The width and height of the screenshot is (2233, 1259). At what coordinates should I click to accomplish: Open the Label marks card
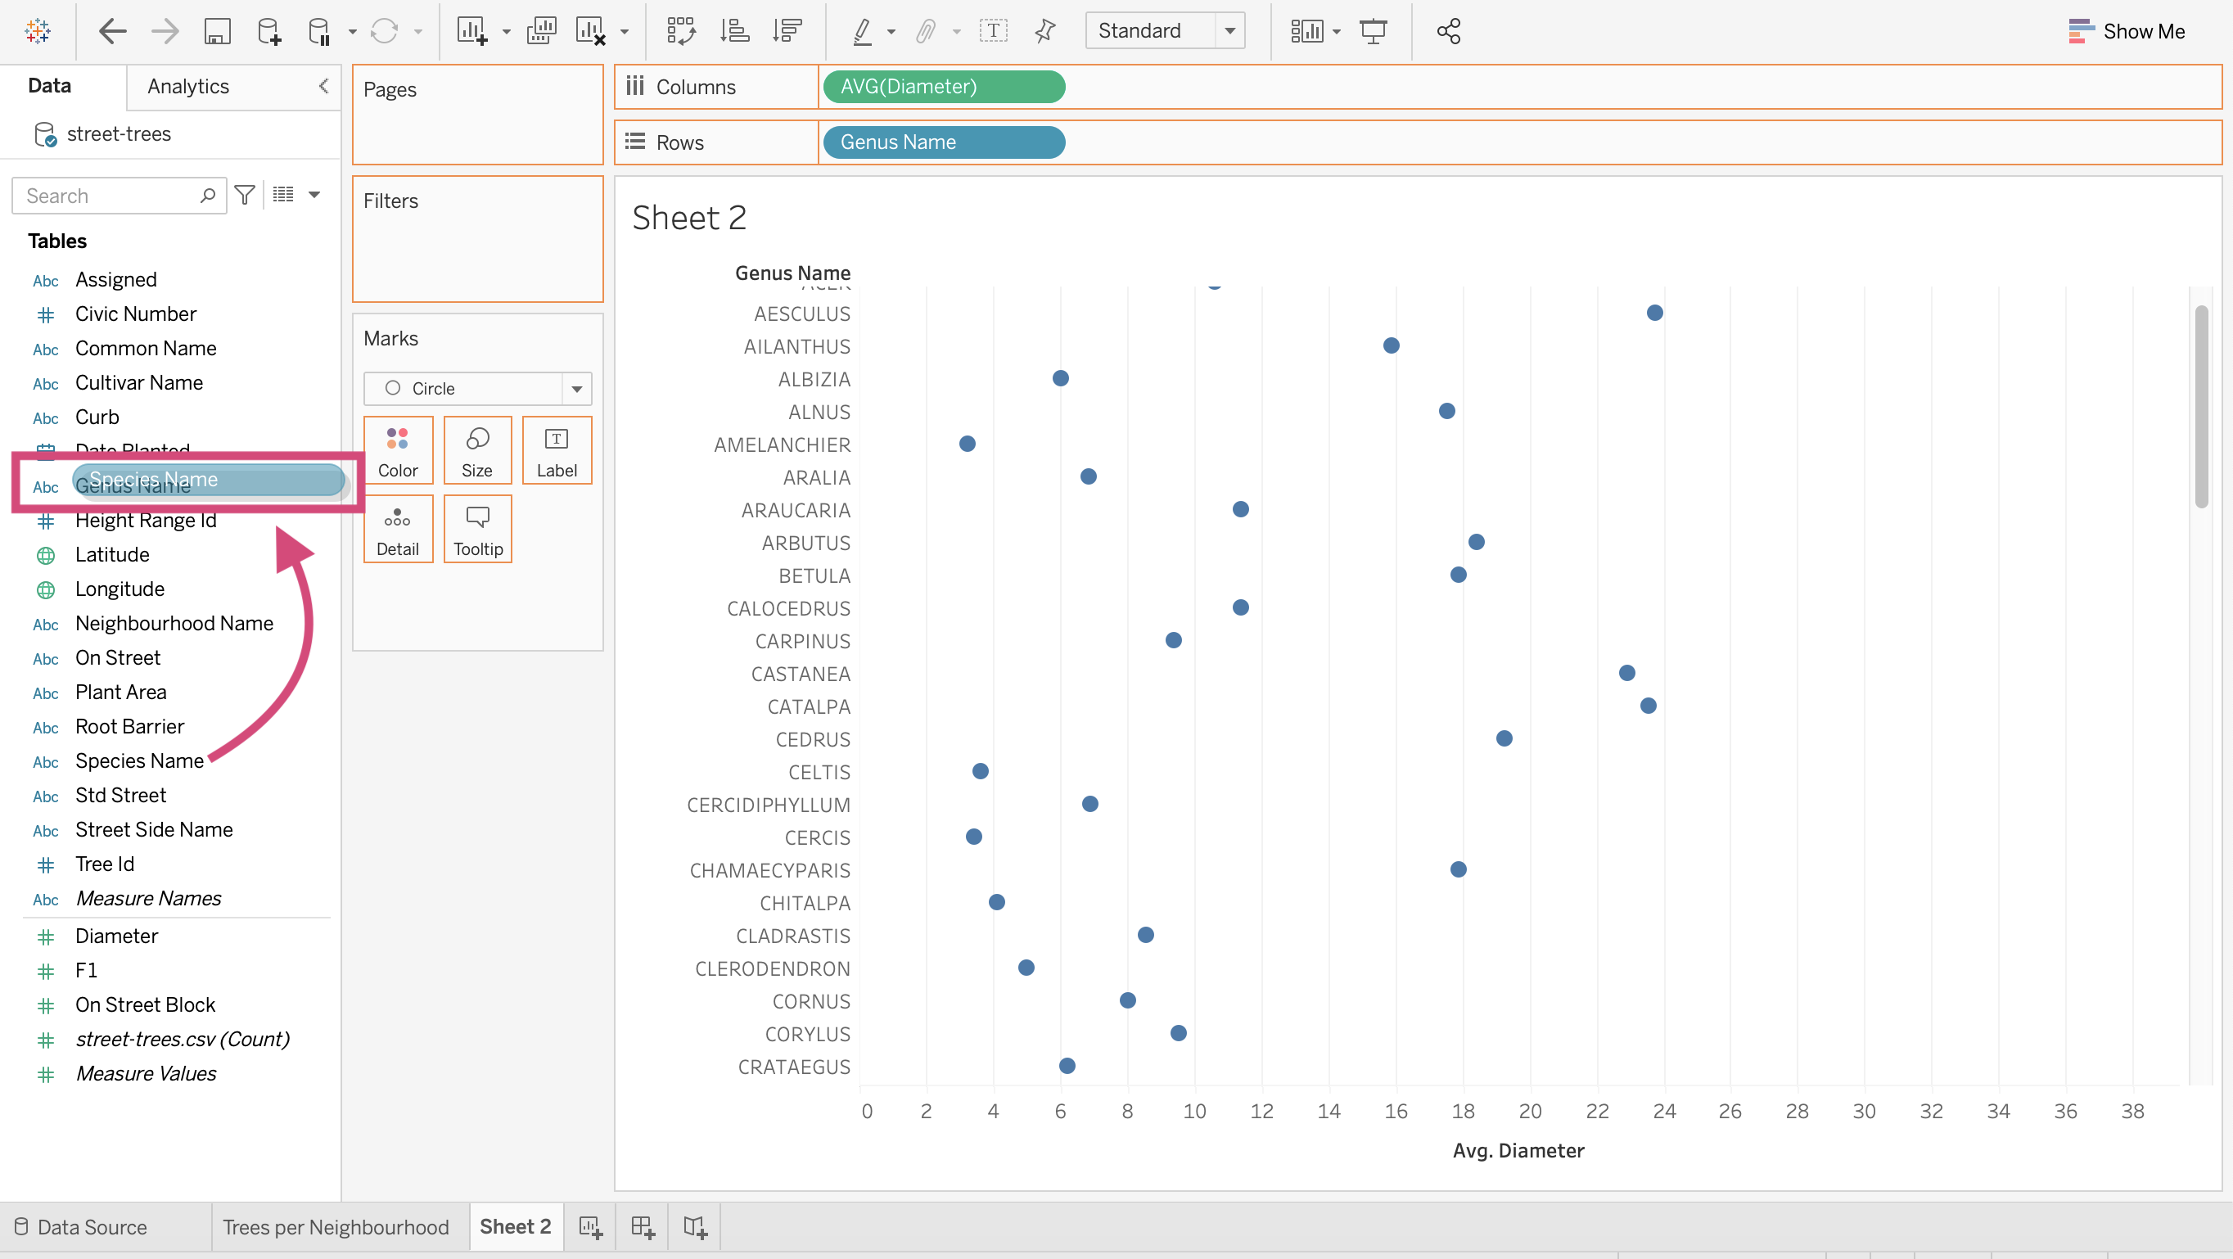[x=557, y=450]
